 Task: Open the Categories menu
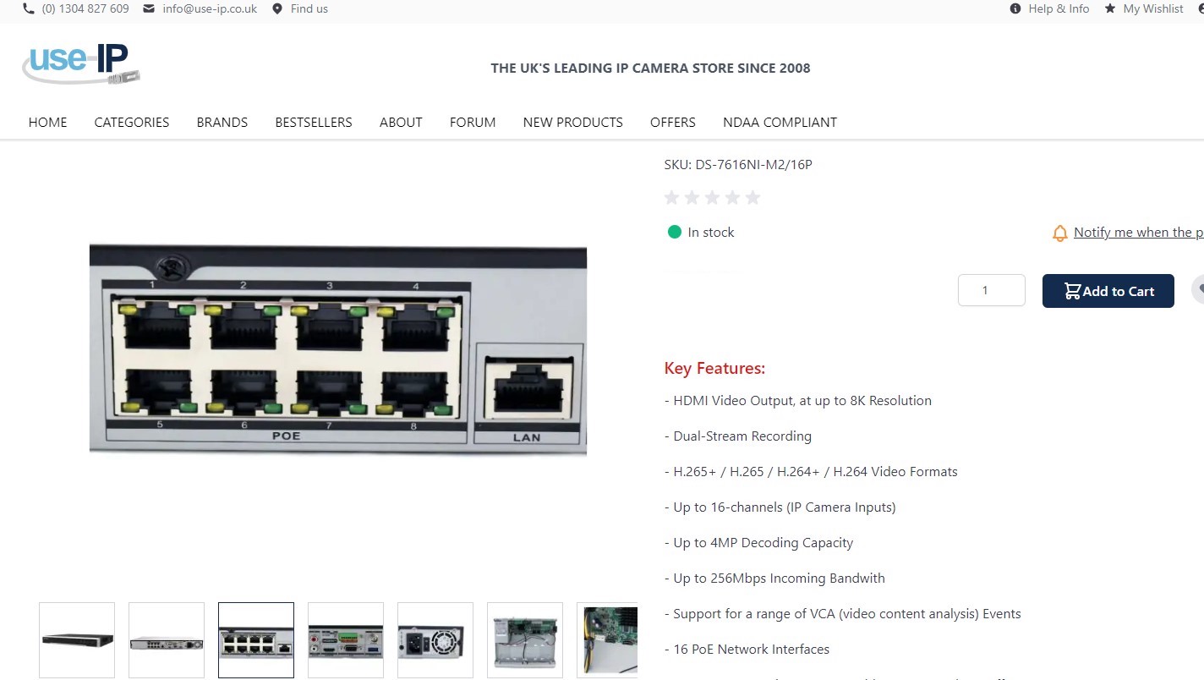click(132, 122)
